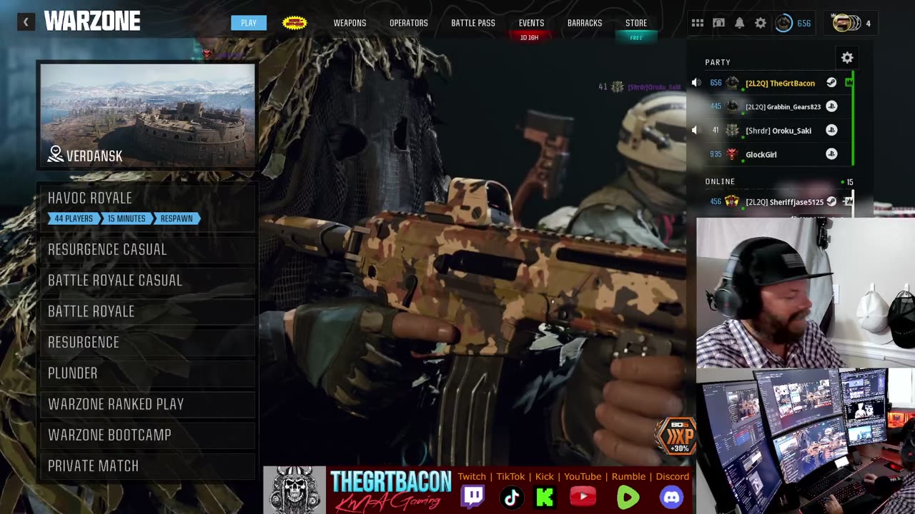Mute the Oroku_Saki speaker icon

click(x=696, y=131)
